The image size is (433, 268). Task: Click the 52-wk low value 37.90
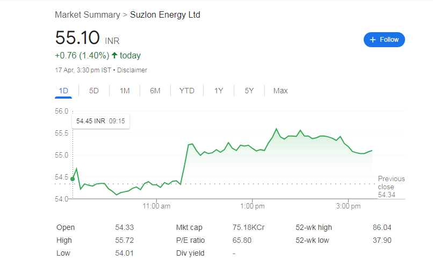(x=382, y=240)
